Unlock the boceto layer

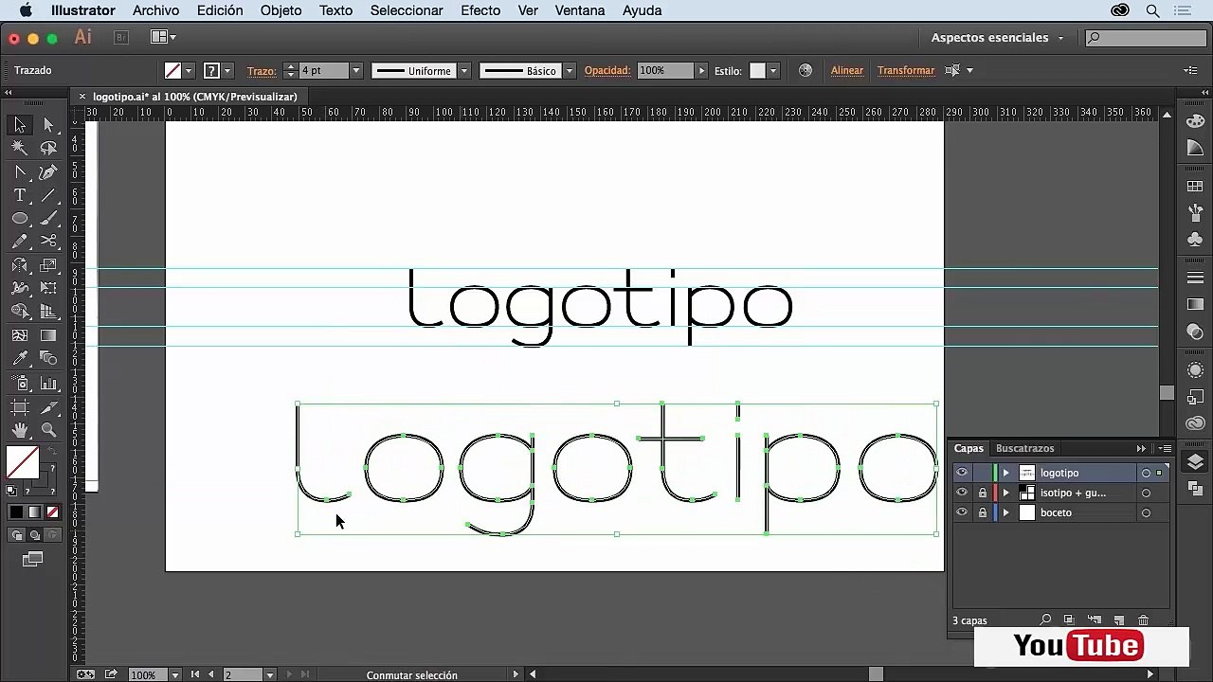(x=983, y=512)
